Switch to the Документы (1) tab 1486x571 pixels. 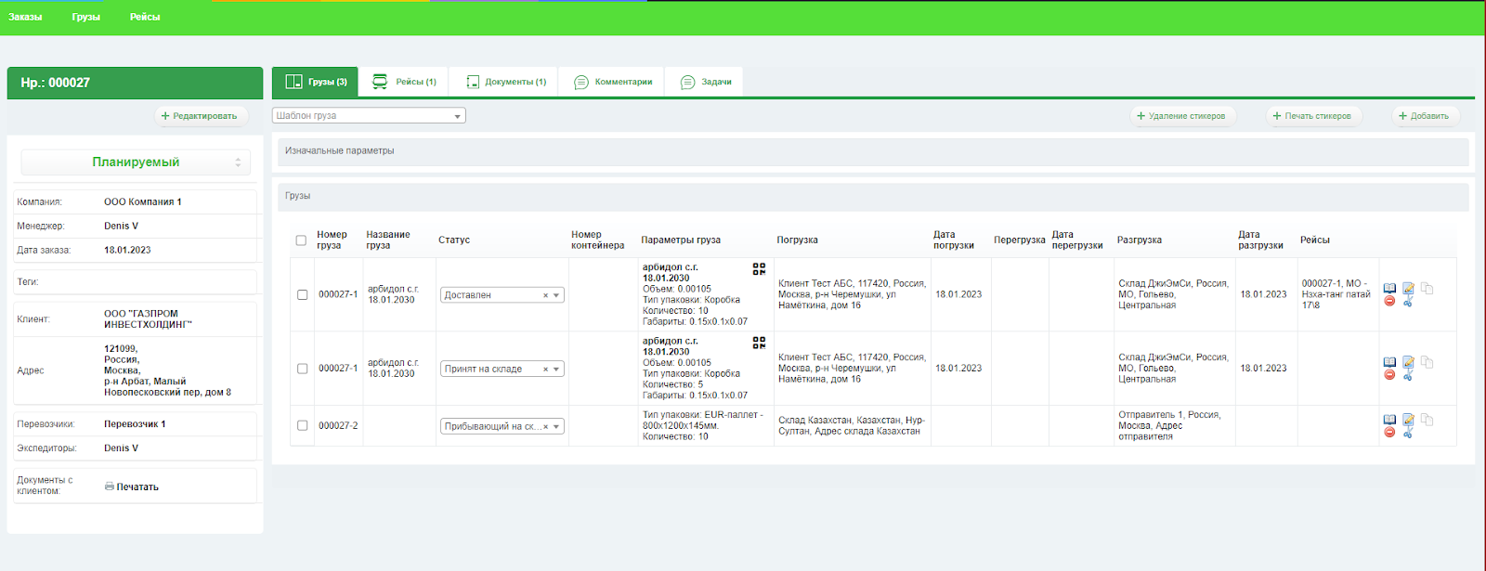(504, 82)
